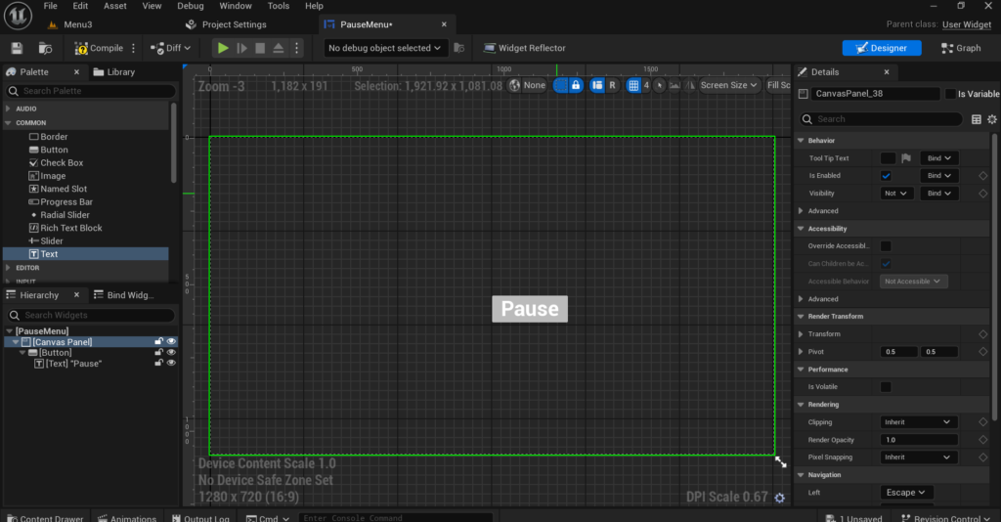Screen dimensions: 1001x522
Task: Focus the Search Palette field
Action: [x=91, y=91]
